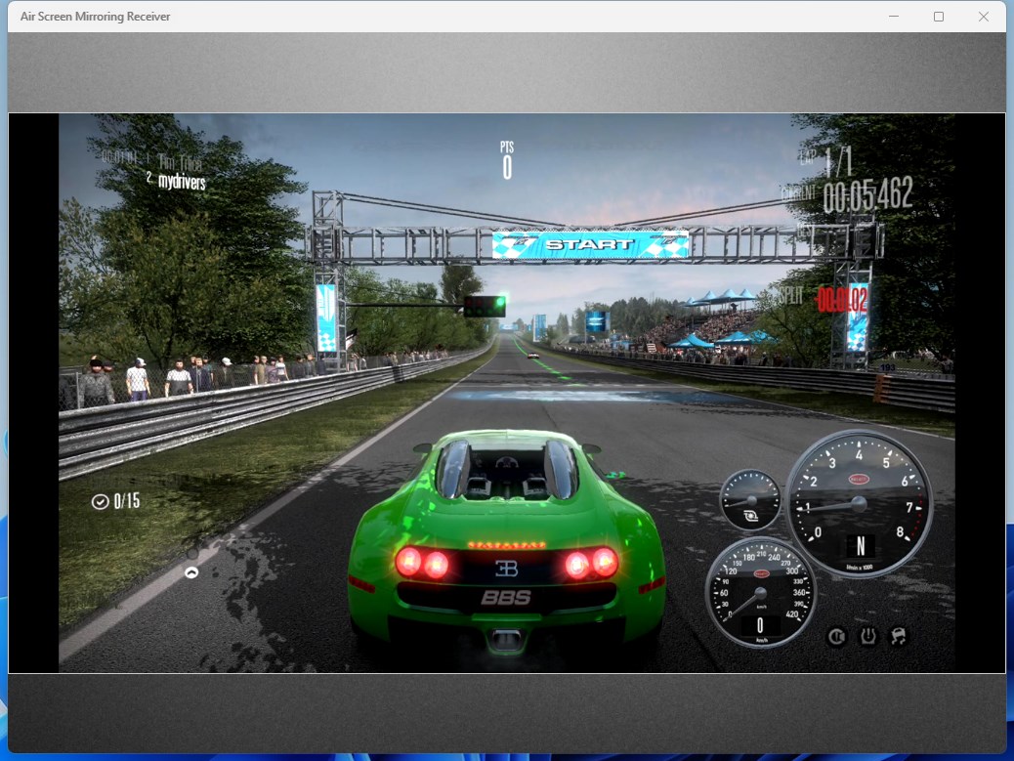Click the opponent car ahead on track

[x=532, y=356]
